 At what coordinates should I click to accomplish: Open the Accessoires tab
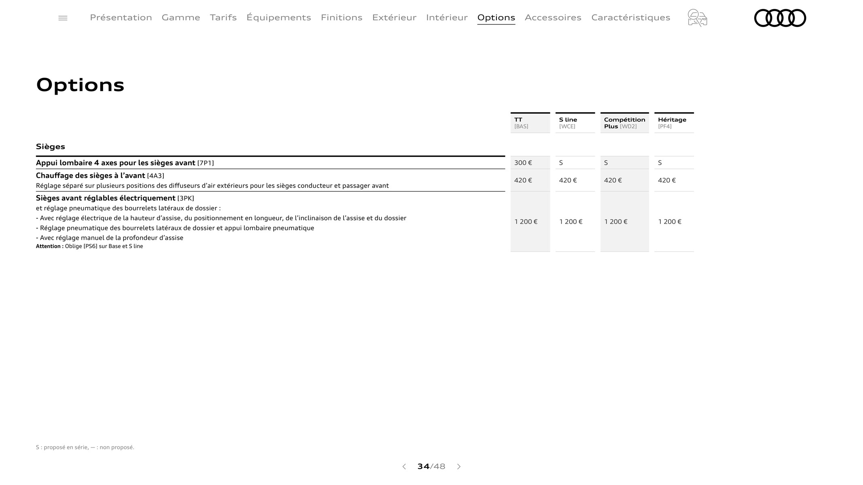tap(553, 17)
